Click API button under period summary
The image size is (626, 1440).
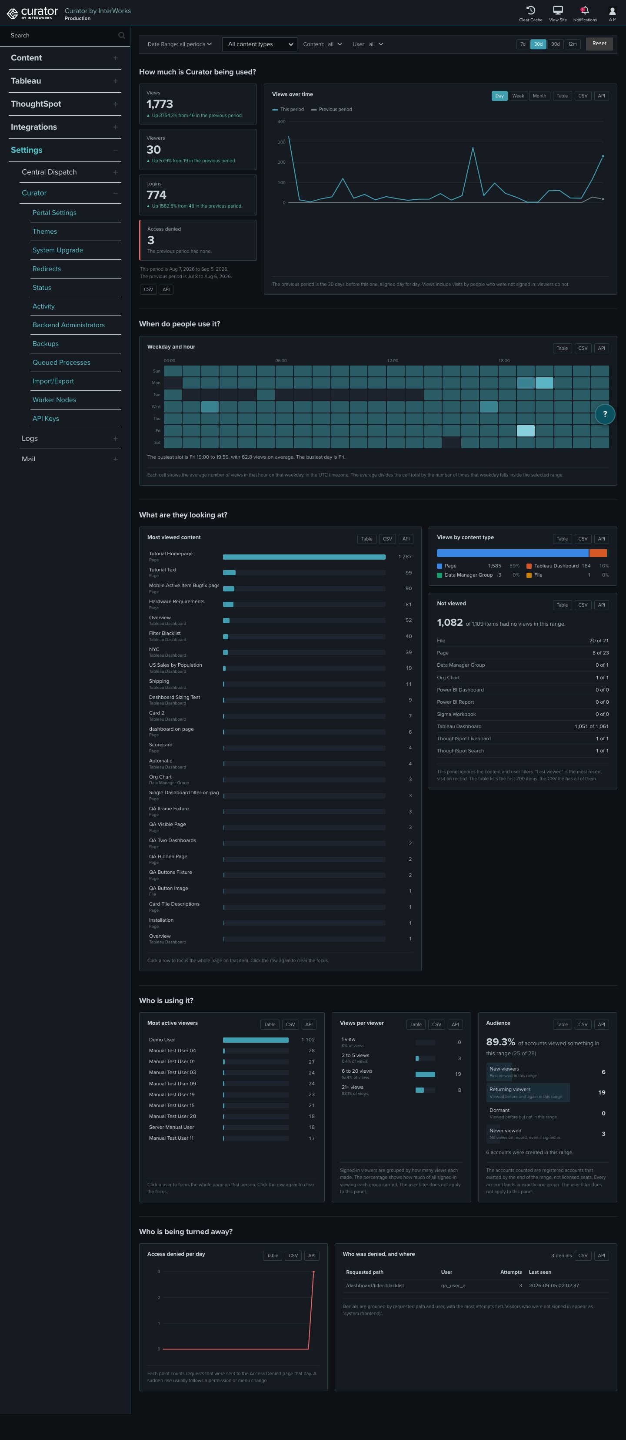(x=166, y=289)
